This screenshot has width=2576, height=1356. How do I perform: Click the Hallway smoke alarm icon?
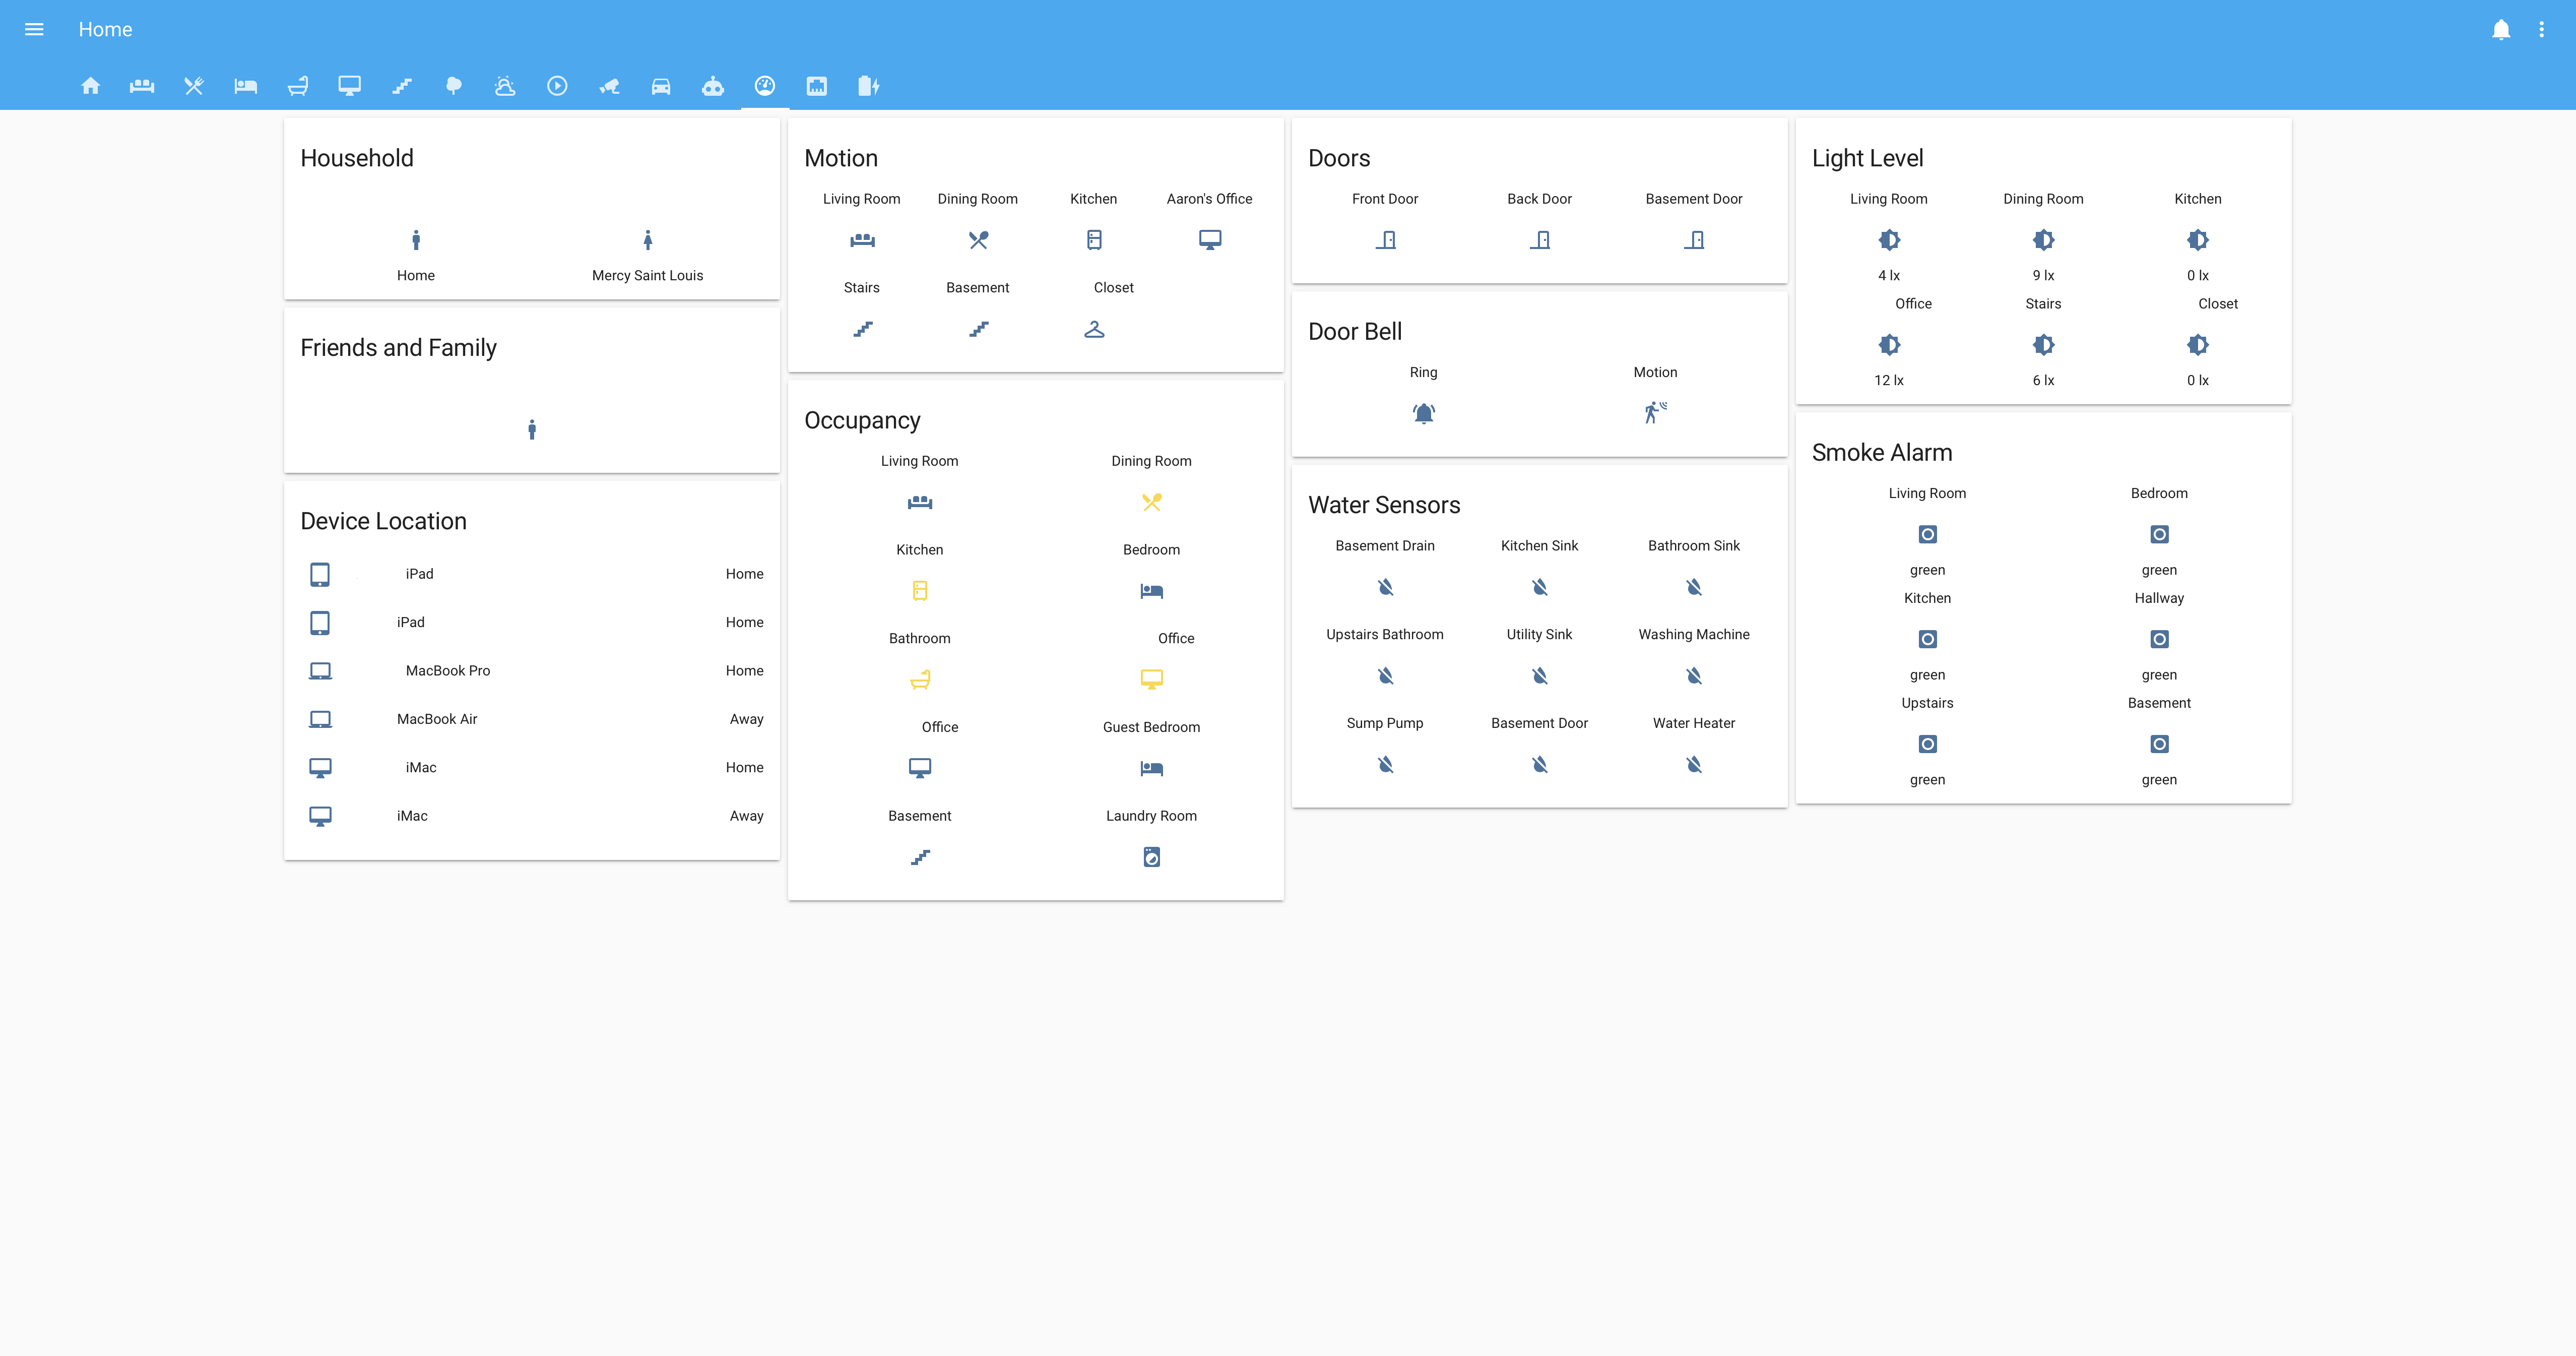click(x=2159, y=639)
